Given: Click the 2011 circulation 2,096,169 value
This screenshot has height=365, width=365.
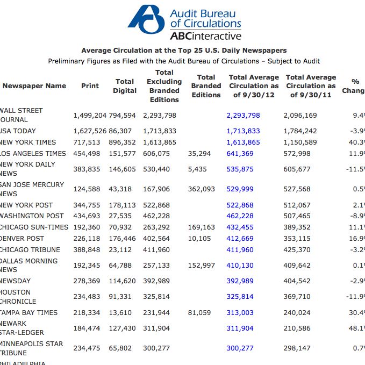Looking at the screenshot, I should point(300,115).
